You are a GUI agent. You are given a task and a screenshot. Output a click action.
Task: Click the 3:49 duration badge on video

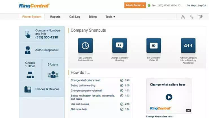click(x=188, y=111)
